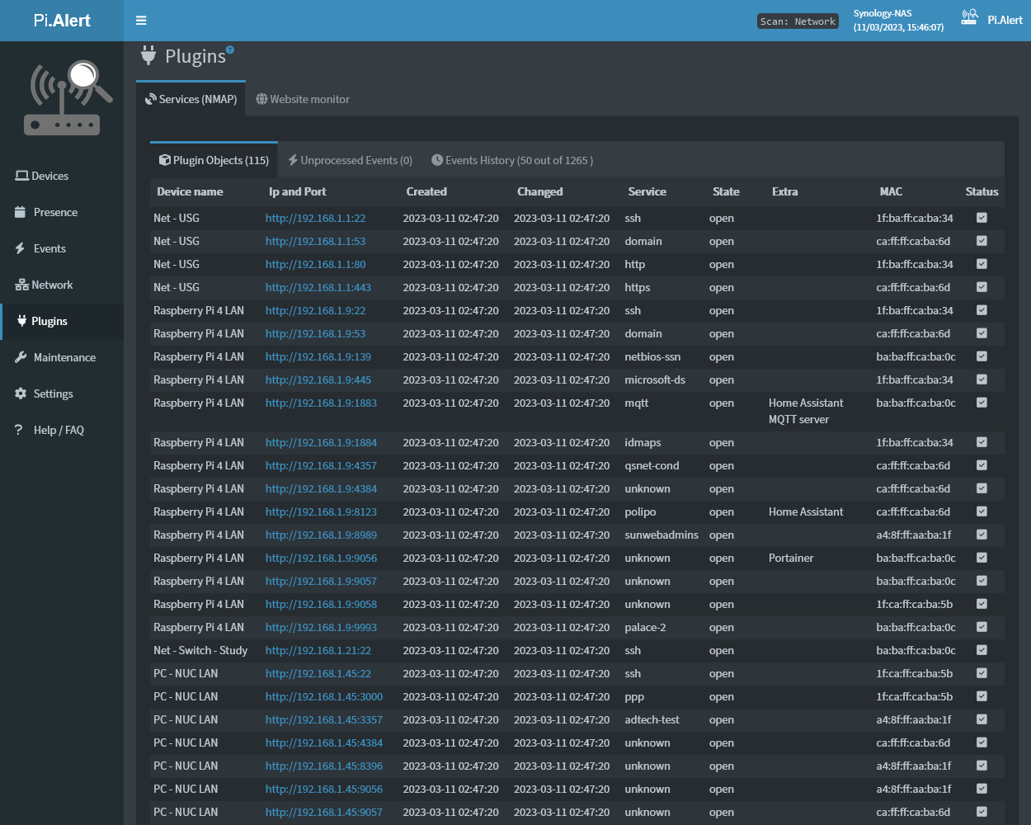
Task: Open Network page from sidebar
Action: (51, 285)
